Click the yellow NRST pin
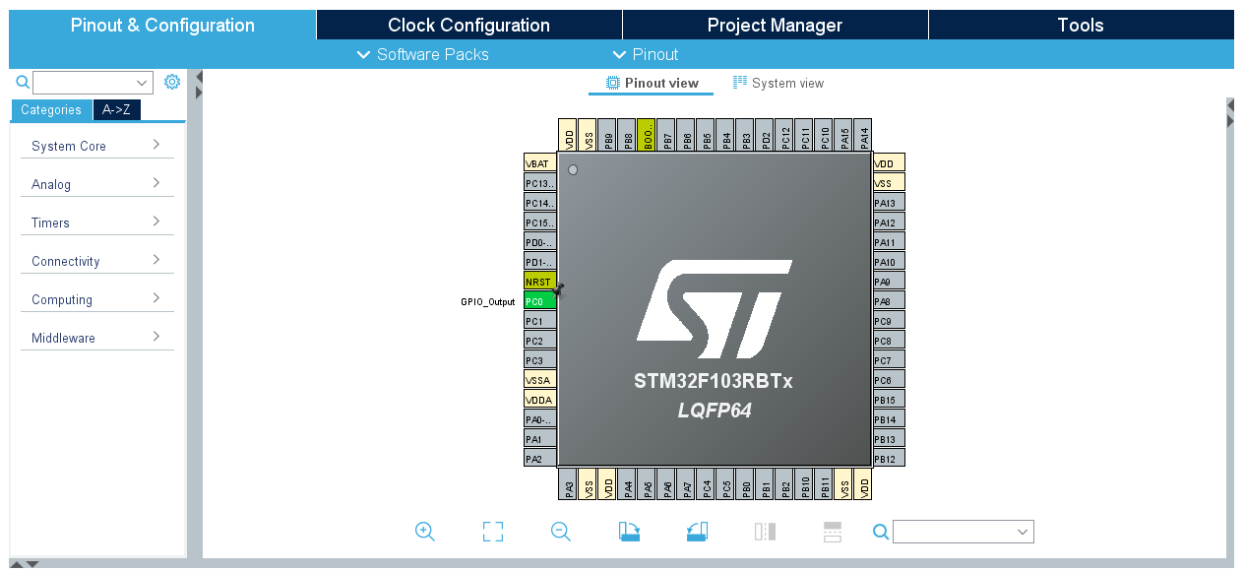This screenshot has width=1244, height=571. coord(539,281)
